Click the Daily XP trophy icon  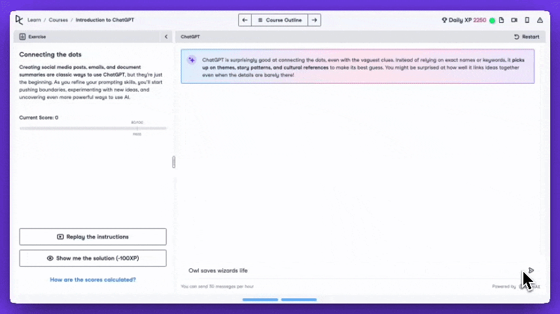(x=444, y=20)
